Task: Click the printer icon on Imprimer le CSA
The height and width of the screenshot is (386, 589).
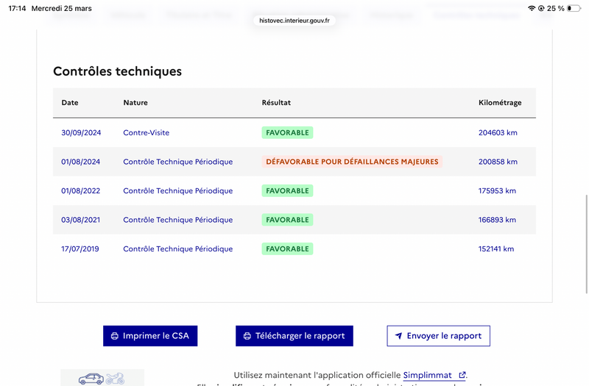Action: (x=115, y=336)
